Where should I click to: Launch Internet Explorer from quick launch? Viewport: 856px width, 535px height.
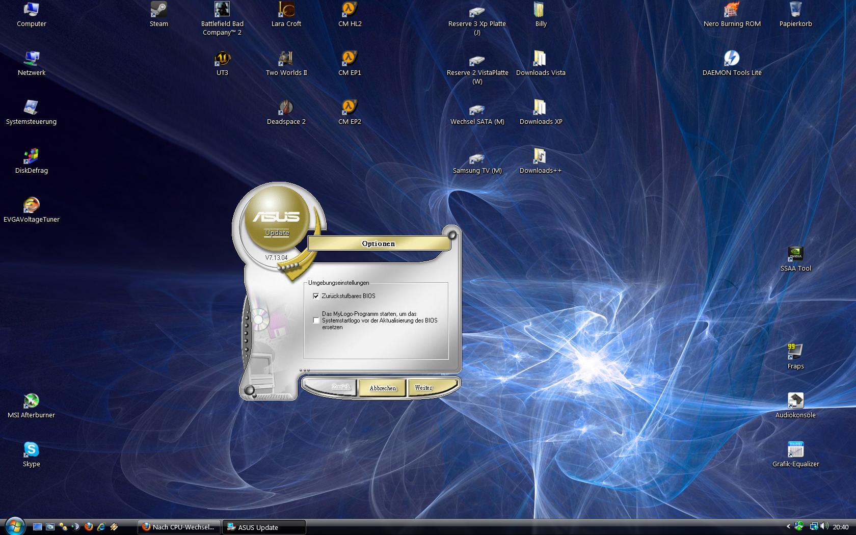[x=101, y=527]
